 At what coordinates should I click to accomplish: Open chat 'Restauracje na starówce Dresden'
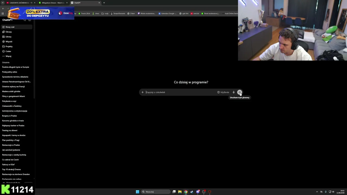(17, 174)
